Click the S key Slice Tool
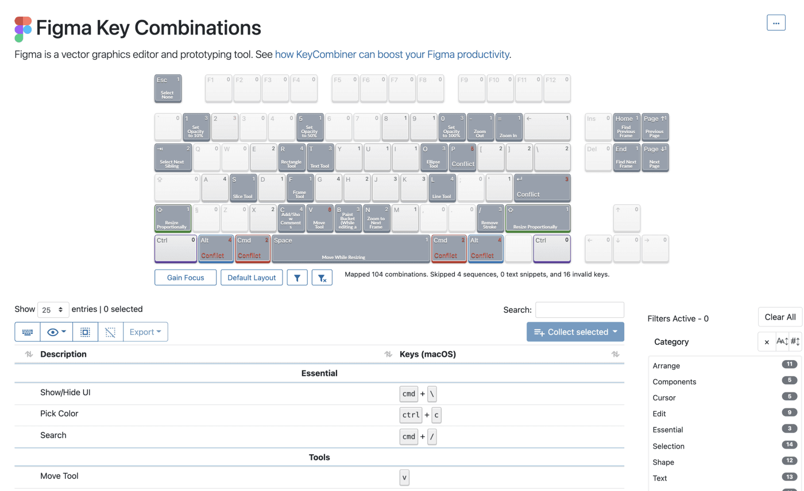The width and height of the screenshot is (804, 491). pos(243,188)
